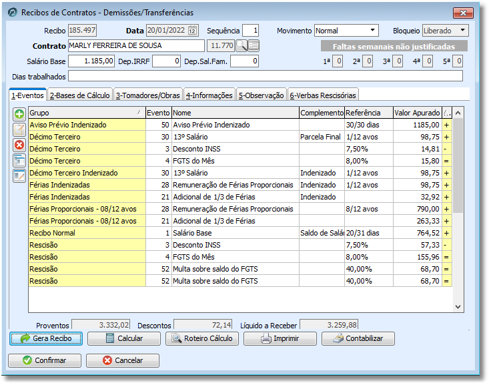This screenshot has width=489, height=385.
Task: Confirm the receipt with Confirmar
Action: pyautogui.click(x=45, y=360)
